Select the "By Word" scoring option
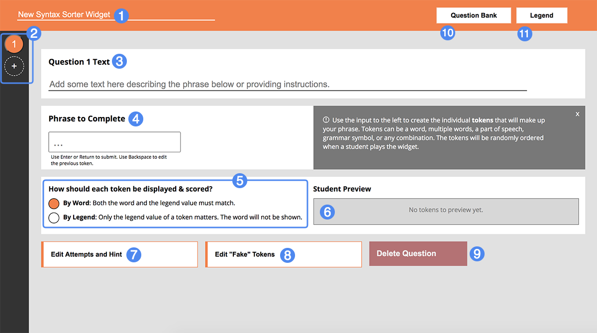The width and height of the screenshot is (597, 333). [x=54, y=204]
